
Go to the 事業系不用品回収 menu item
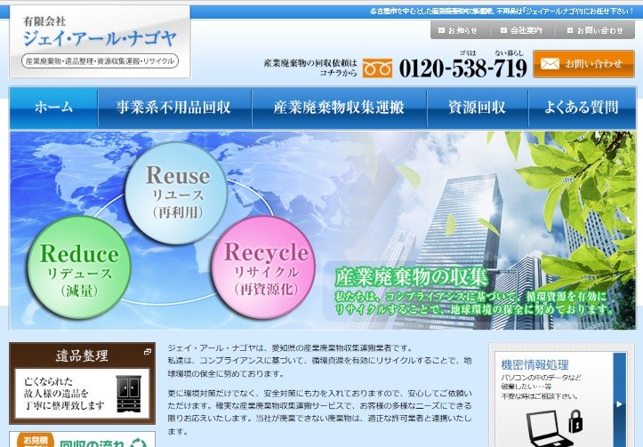click(173, 108)
